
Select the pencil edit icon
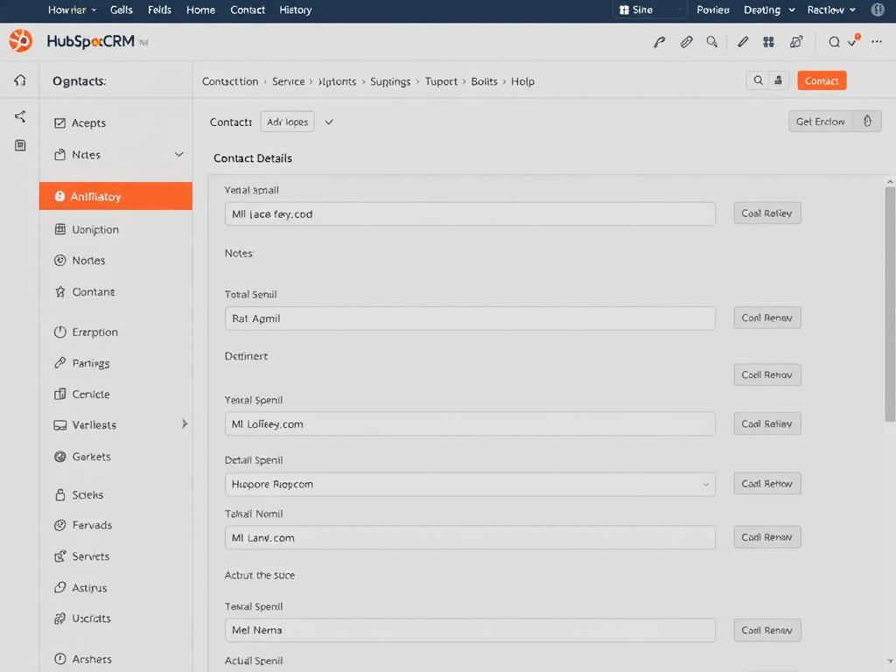743,41
